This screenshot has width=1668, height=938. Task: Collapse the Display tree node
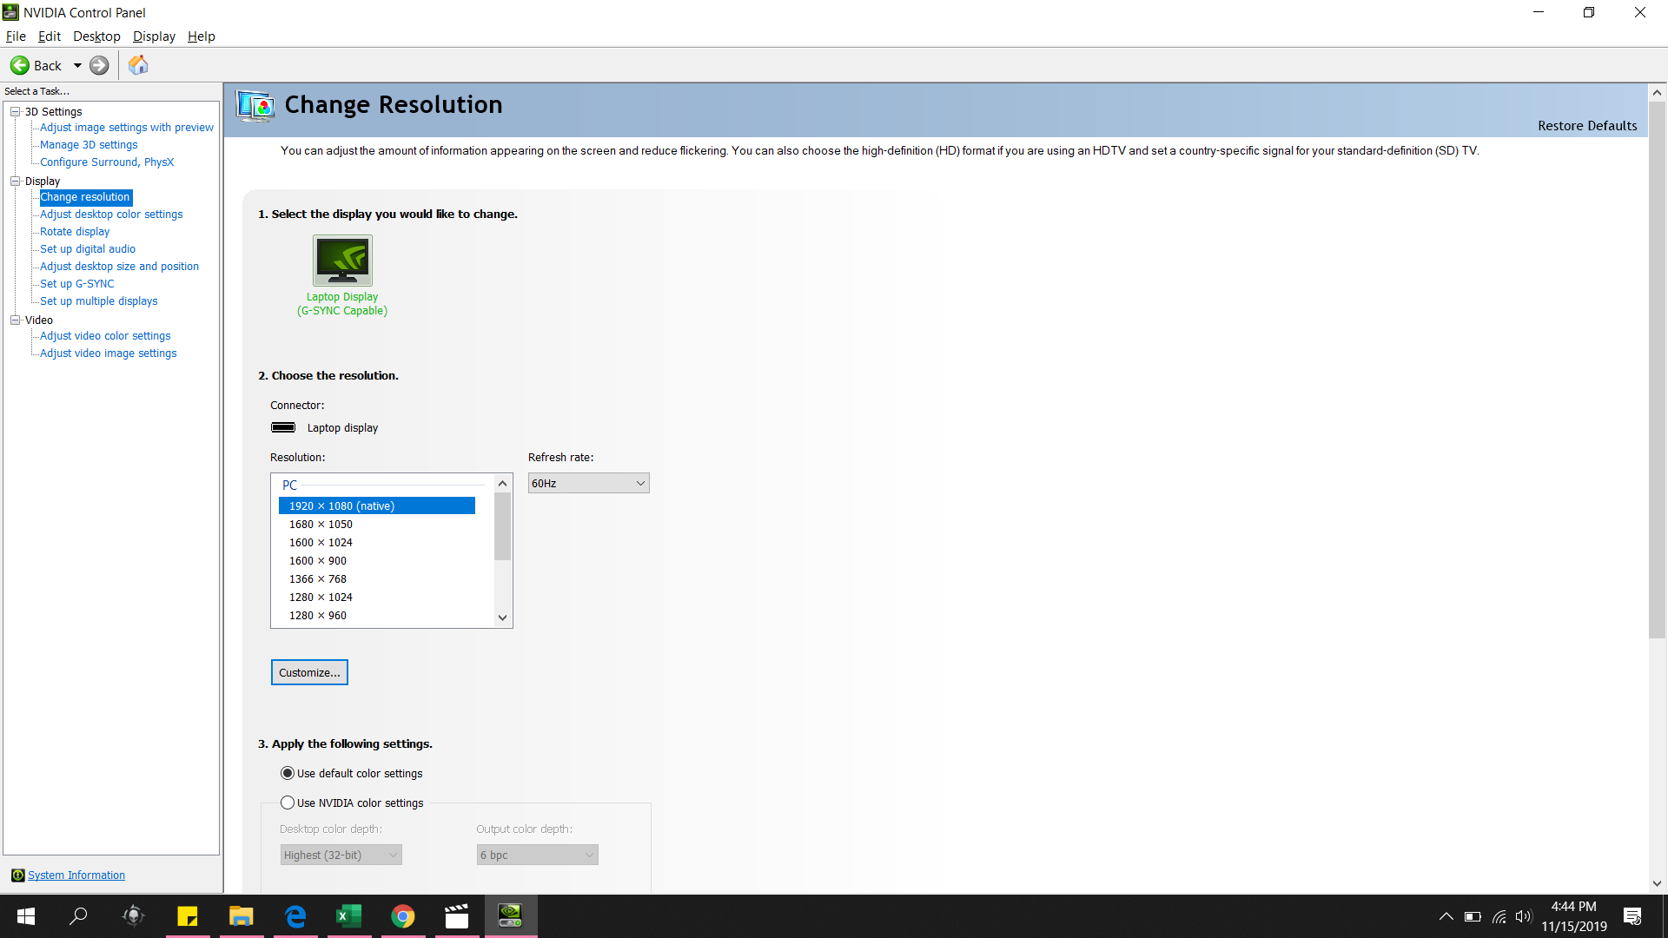pyautogui.click(x=16, y=181)
